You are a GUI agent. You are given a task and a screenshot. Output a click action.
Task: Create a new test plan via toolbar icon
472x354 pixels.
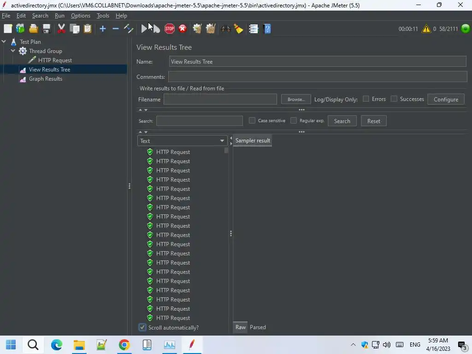pos(8,29)
